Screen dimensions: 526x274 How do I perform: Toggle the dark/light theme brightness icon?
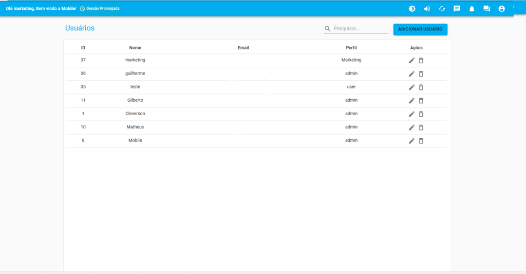[x=412, y=9]
